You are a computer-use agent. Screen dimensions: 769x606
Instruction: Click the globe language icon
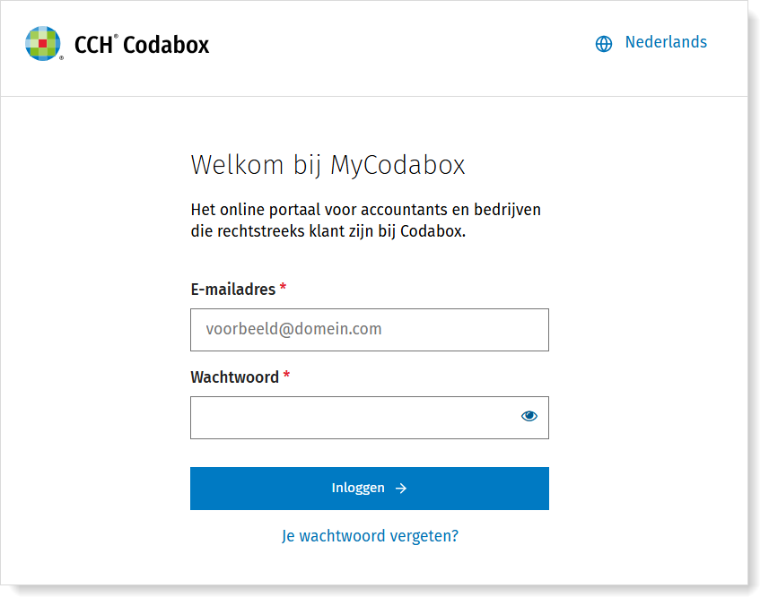pyautogui.click(x=603, y=44)
